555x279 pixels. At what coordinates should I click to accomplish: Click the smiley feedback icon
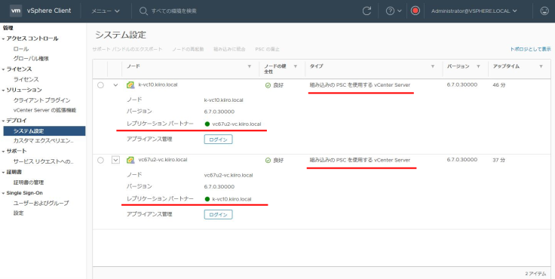point(544,11)
